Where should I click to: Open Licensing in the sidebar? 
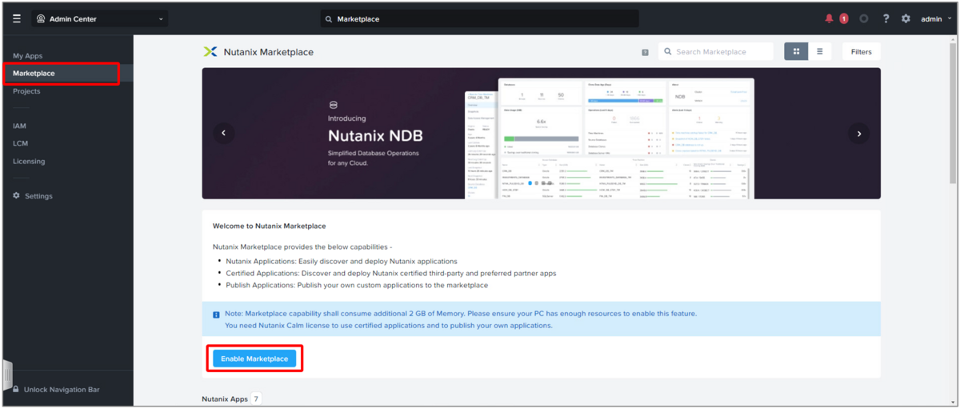(29, 161)
